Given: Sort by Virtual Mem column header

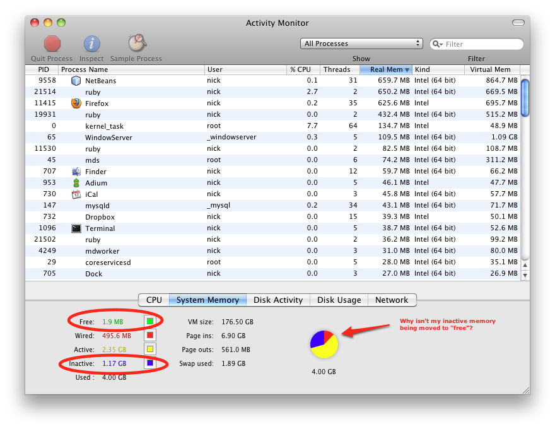Looking at the screenshot, I should pos(493,69).
